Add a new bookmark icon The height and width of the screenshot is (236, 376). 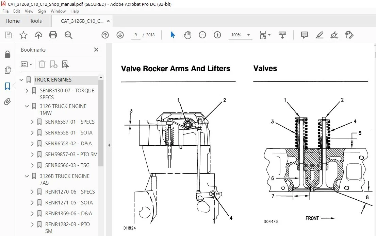tap(53, 65)
